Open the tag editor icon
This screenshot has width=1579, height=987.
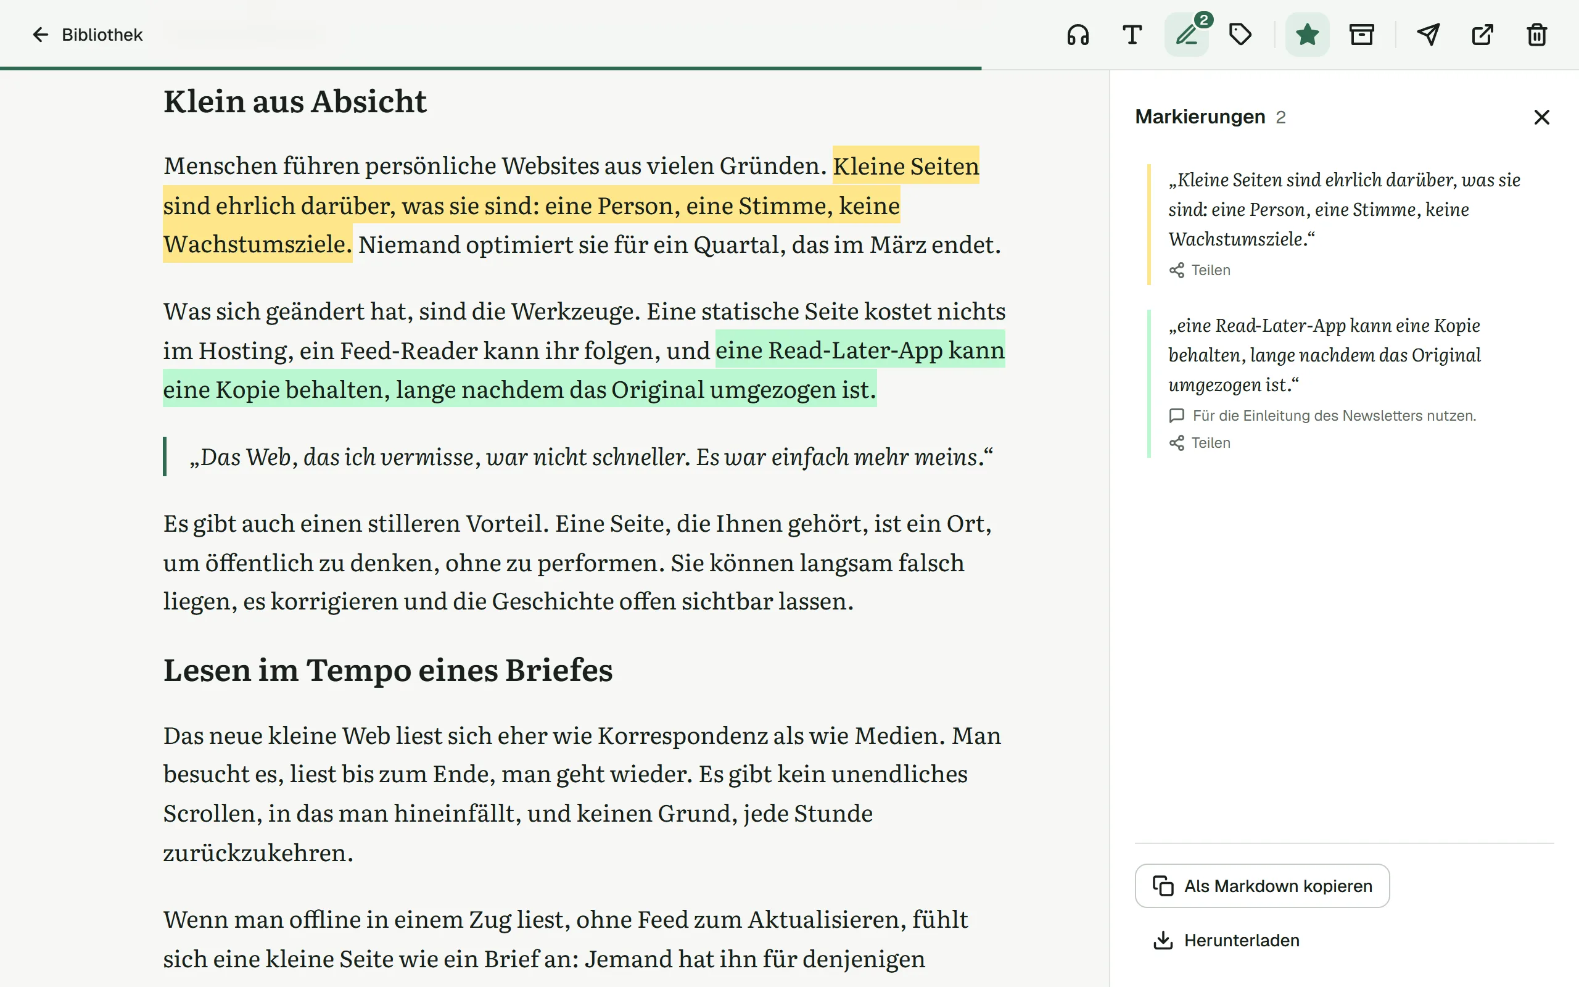coord(1240,35)
